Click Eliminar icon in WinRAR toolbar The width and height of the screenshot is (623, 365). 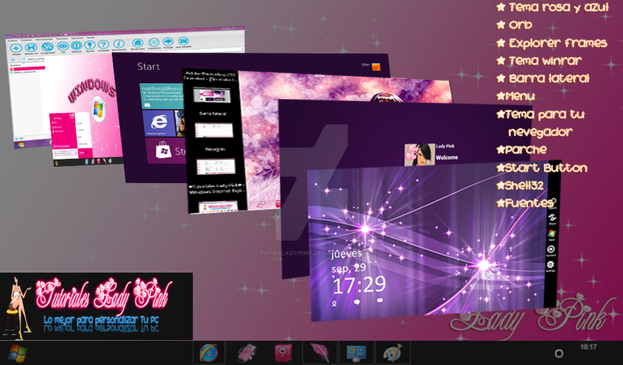[76, 46]
